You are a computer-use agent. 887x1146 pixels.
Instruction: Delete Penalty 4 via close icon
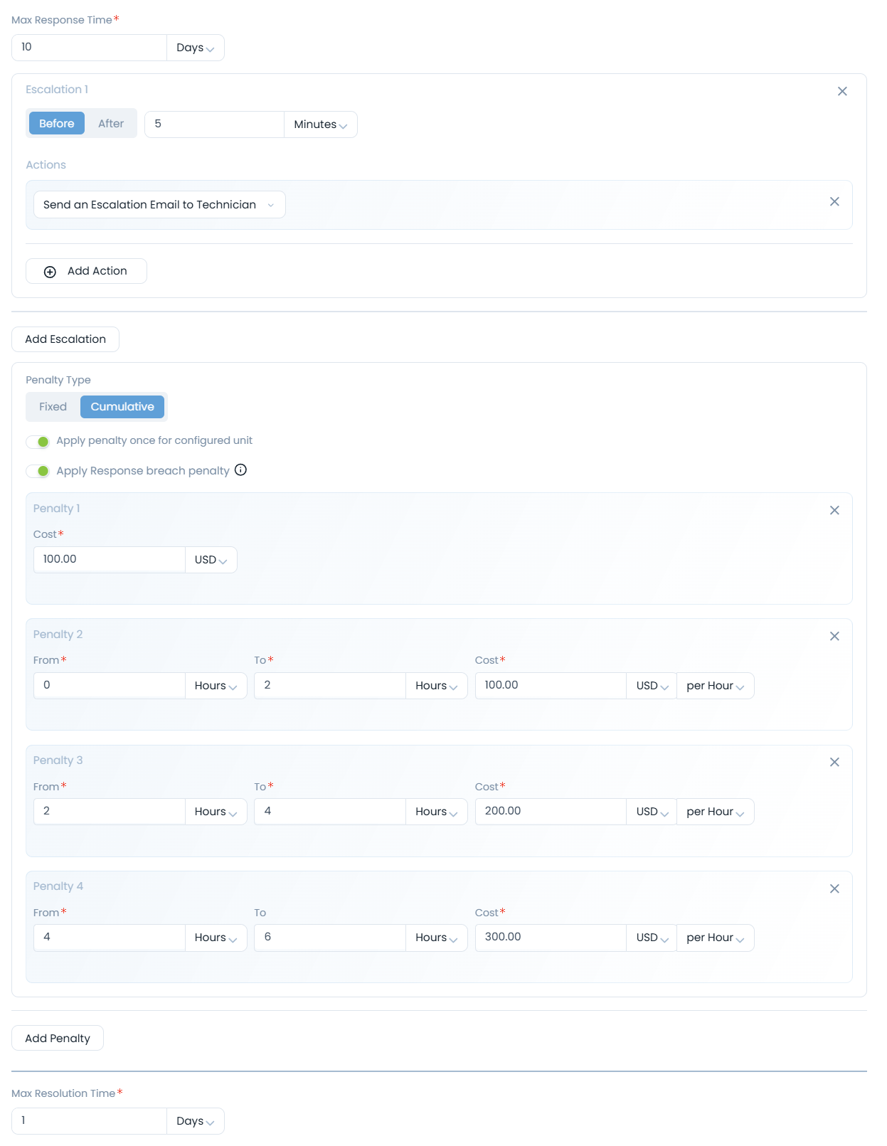[x=834, y=888]
